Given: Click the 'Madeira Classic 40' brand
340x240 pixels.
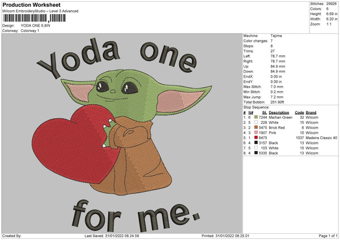Looking at the screenshot, I should point(321,138).
